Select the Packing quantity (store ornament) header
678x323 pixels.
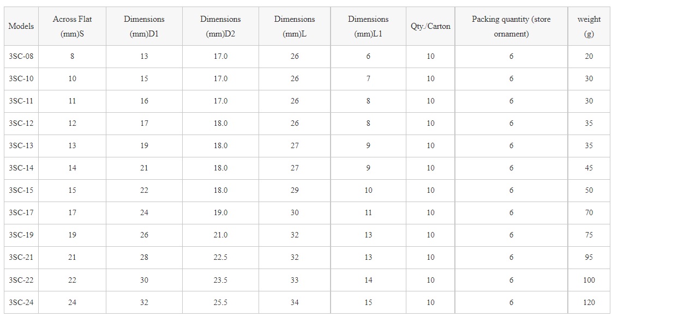click(x=511, y=26)
